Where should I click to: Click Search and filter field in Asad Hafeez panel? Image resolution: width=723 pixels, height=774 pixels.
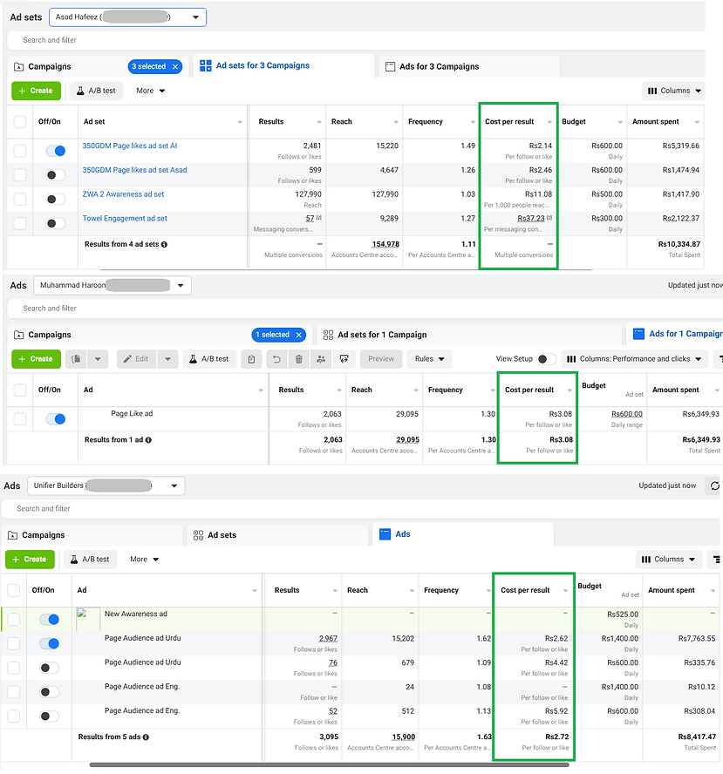356,40
